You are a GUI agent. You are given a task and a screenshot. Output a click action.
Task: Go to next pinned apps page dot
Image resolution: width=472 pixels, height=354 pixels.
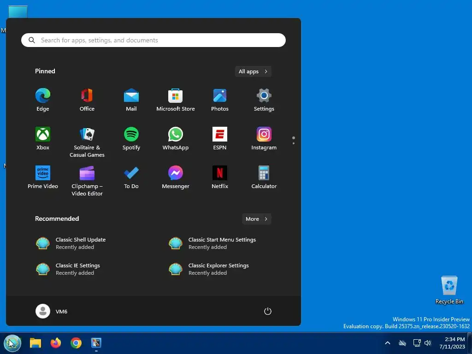(294, 143)
